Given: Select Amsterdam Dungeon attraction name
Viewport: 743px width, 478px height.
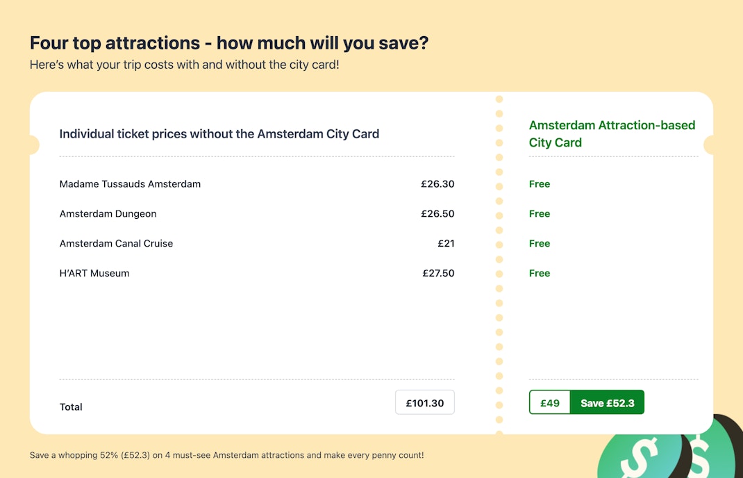Looking at the screenshot, I should coord(108,214).
